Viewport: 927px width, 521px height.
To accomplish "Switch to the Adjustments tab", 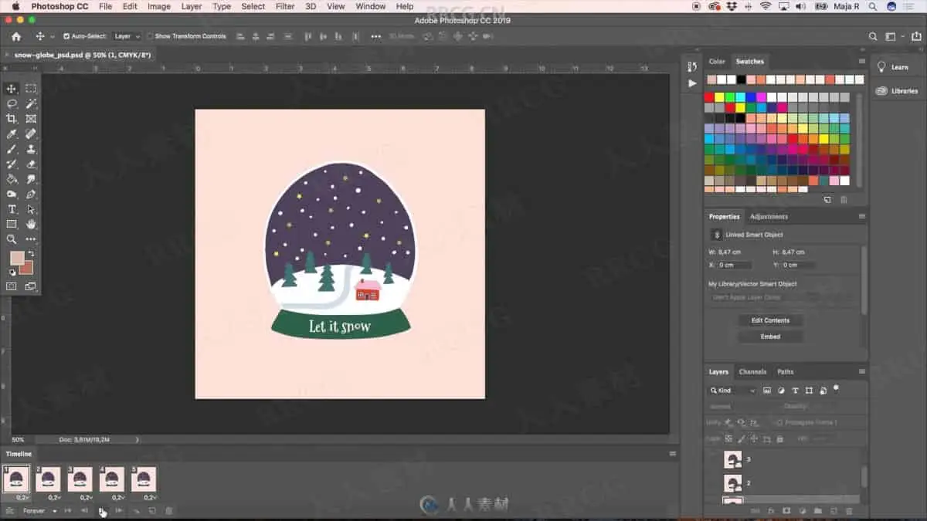I will point(769,217).
